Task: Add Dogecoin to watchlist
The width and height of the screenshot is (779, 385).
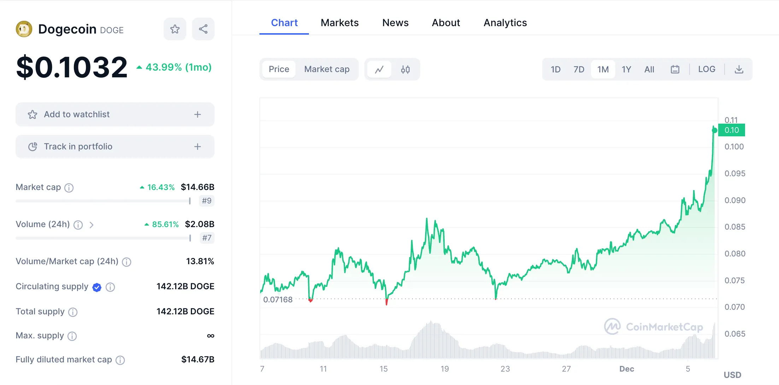Action: pyautogui.click(x=115, y=114)
